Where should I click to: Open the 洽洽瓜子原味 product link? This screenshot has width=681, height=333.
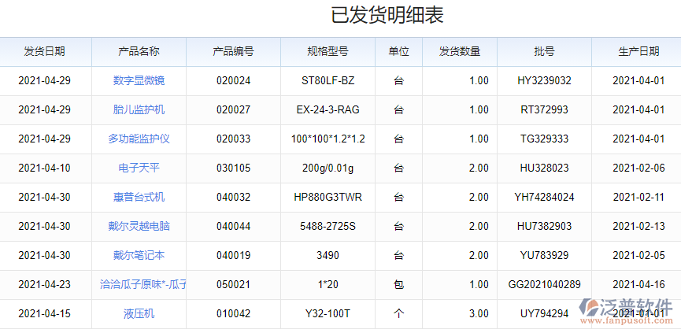(x=142, y=284)
